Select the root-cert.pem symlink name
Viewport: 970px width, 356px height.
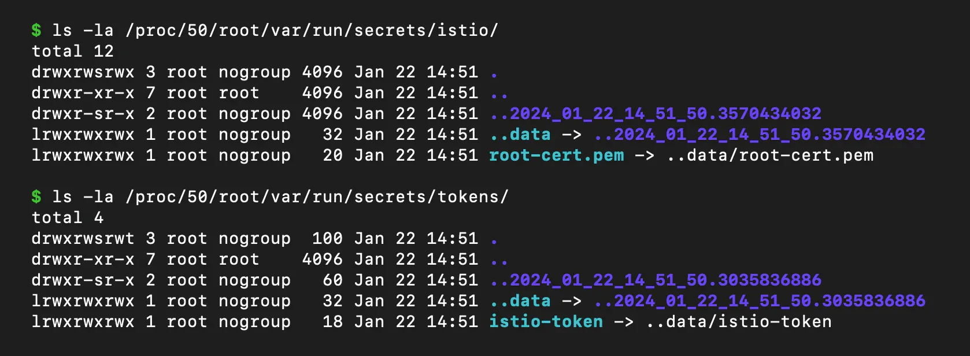[x=557, y=155]
